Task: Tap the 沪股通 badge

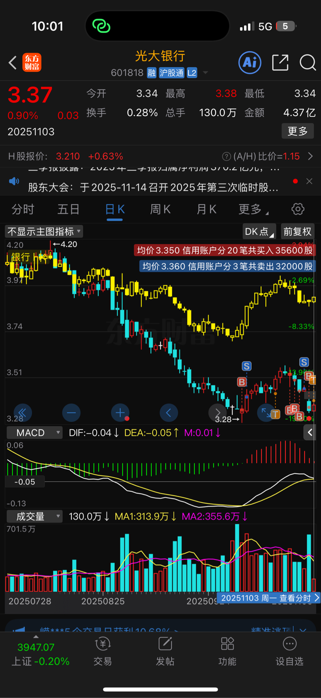Action: 171,73
